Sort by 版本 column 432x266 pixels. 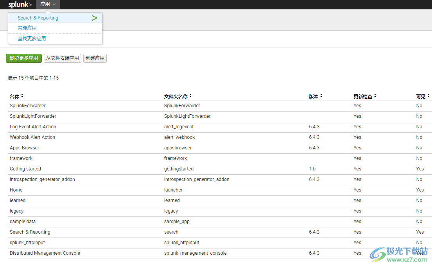(321, 96)
